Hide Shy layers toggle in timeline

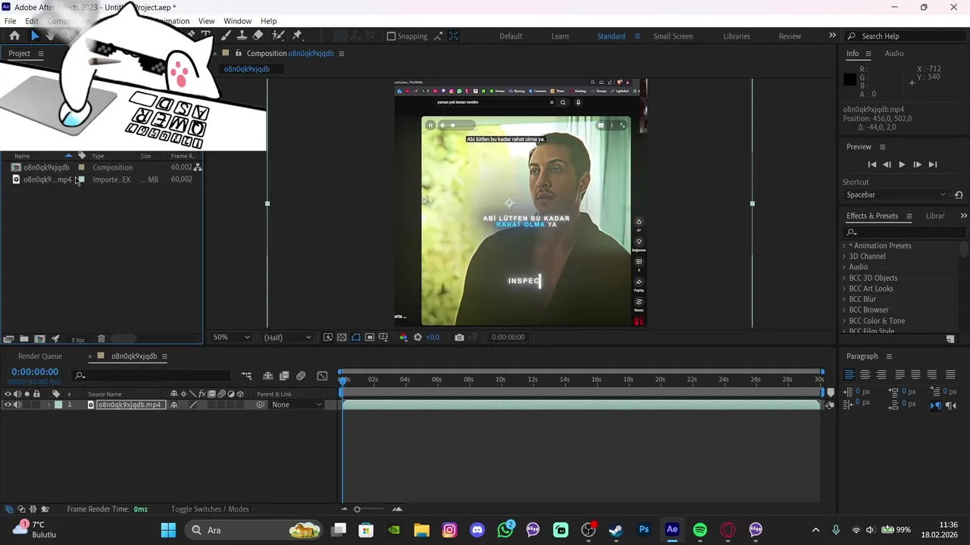(x=268, y=375)
